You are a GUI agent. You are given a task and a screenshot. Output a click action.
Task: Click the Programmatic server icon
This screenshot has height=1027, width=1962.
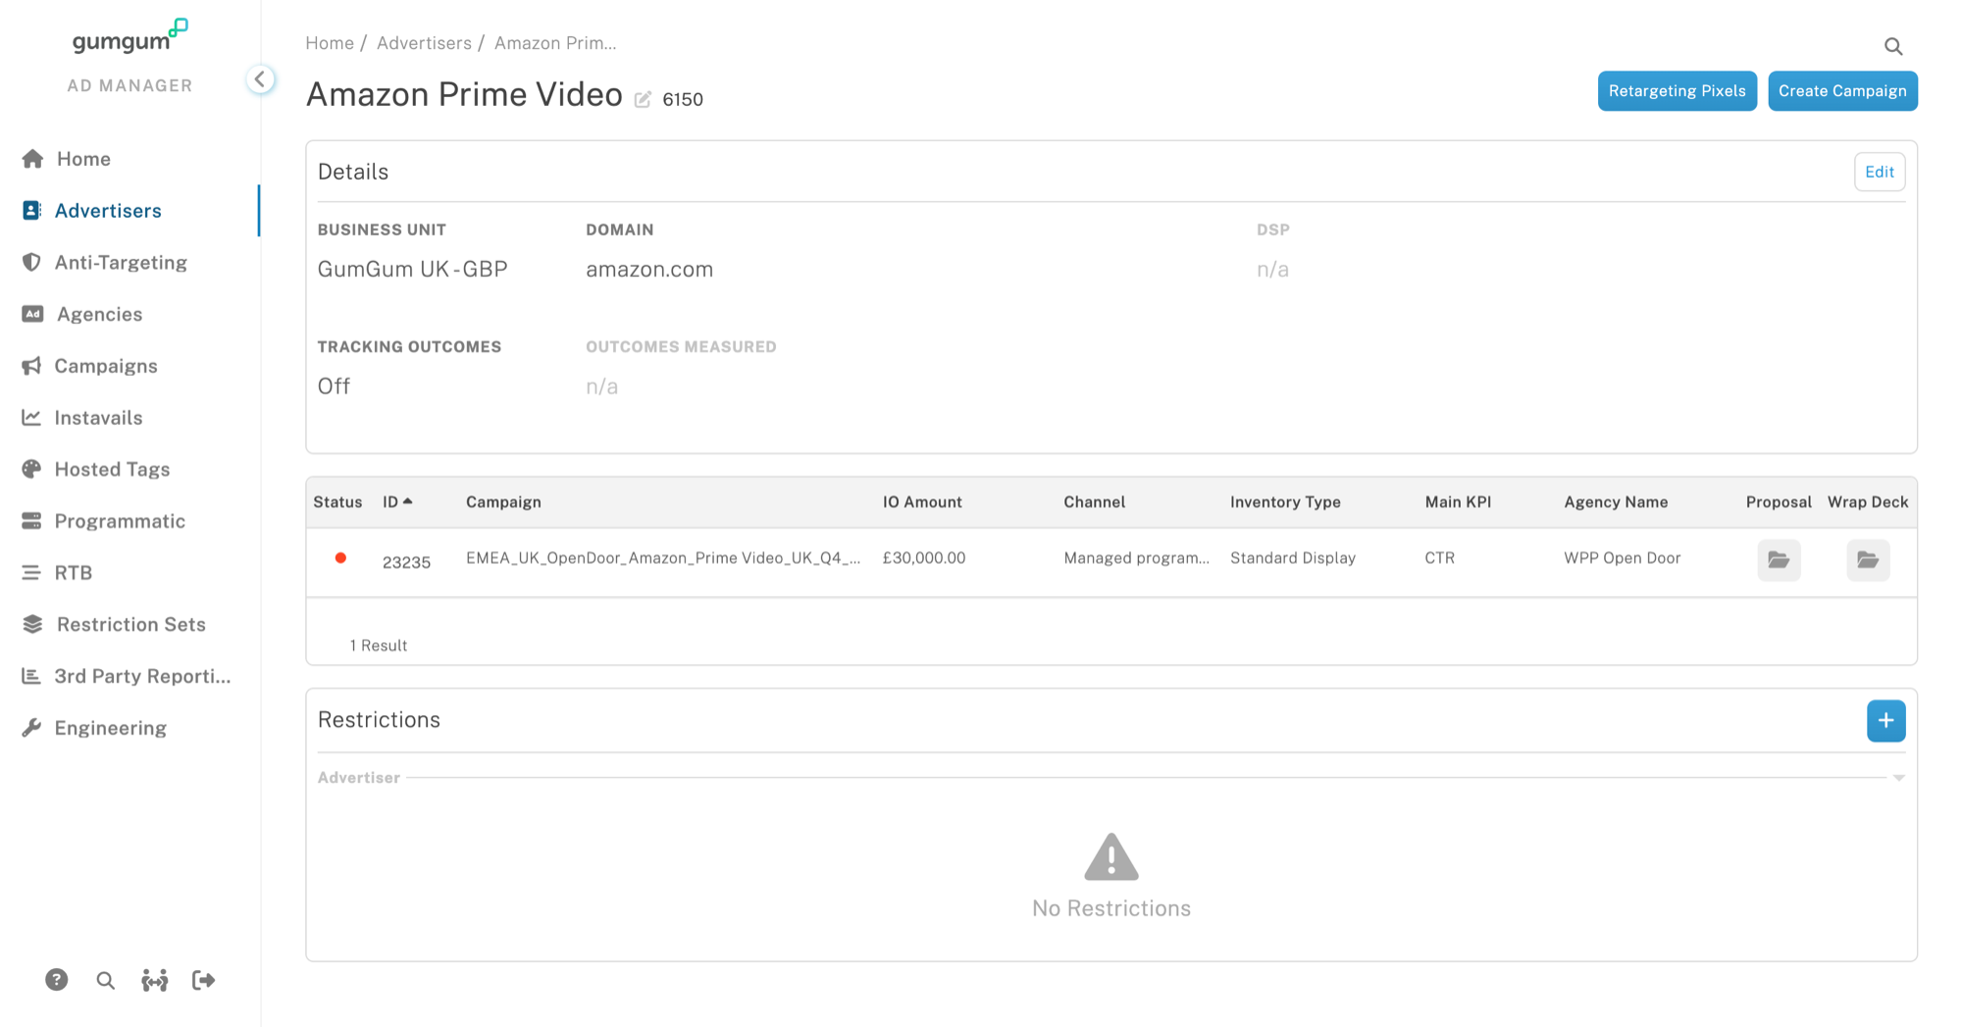pos(31,521)
